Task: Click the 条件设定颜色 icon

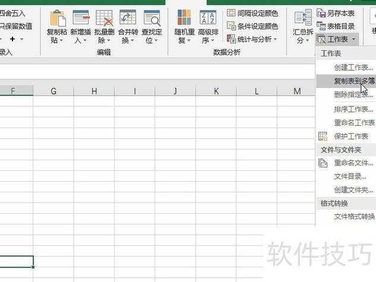Action: point(232,26)
